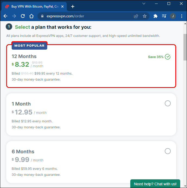Open the media control icon

(164, 16)
